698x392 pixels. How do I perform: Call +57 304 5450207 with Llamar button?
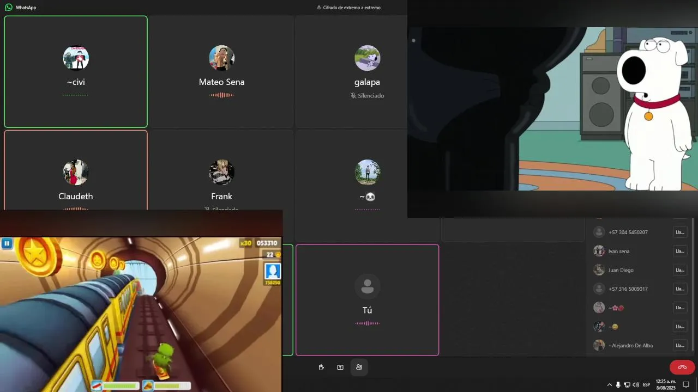[x=680, y=232]
